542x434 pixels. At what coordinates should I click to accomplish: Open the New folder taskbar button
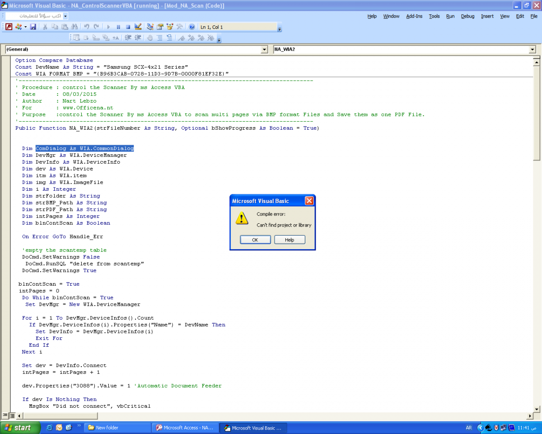click(118, 428)
